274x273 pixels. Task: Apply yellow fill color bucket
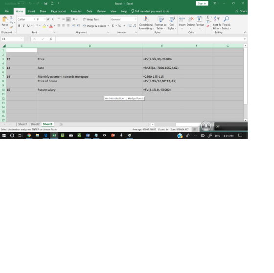point(44,26)
